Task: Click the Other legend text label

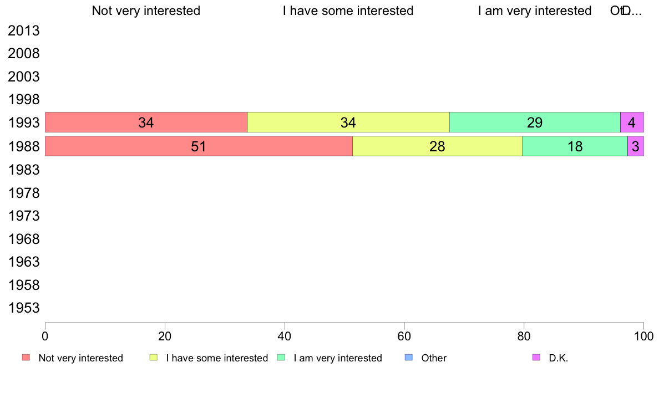Action: click(x=434, y=358)
